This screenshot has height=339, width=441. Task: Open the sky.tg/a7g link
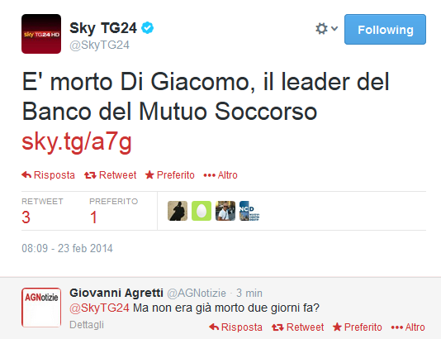(x=77, y=141)
